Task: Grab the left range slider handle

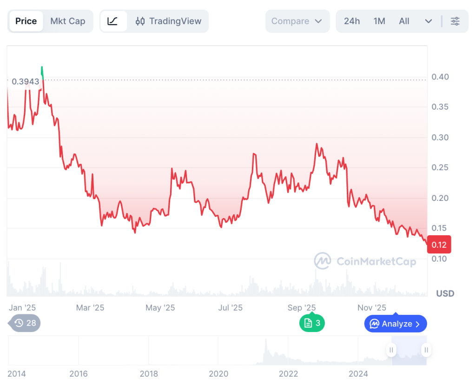Action: (391, 350)
